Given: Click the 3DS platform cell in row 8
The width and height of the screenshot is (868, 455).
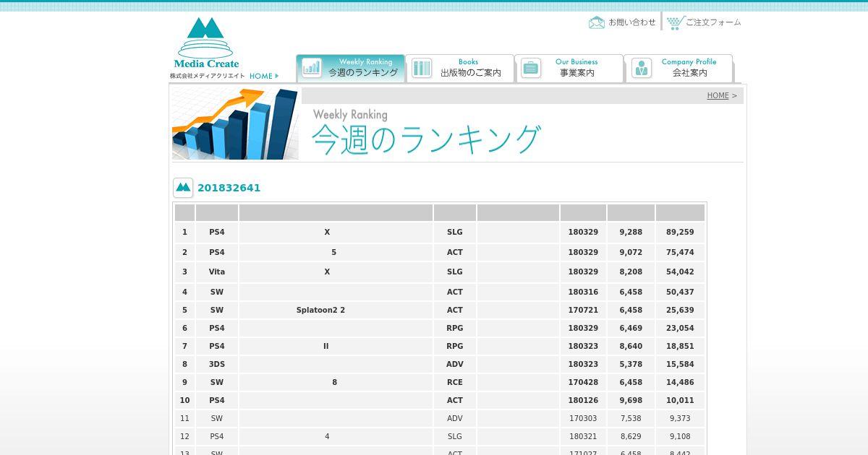Looking at the screenshot, I should coord(217,364).
